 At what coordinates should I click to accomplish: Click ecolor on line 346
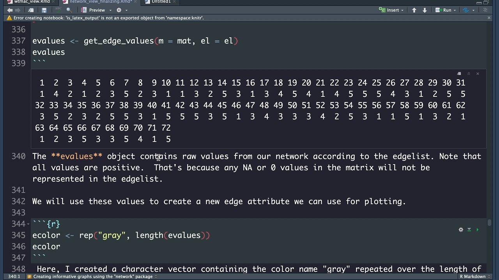point(46,247)
